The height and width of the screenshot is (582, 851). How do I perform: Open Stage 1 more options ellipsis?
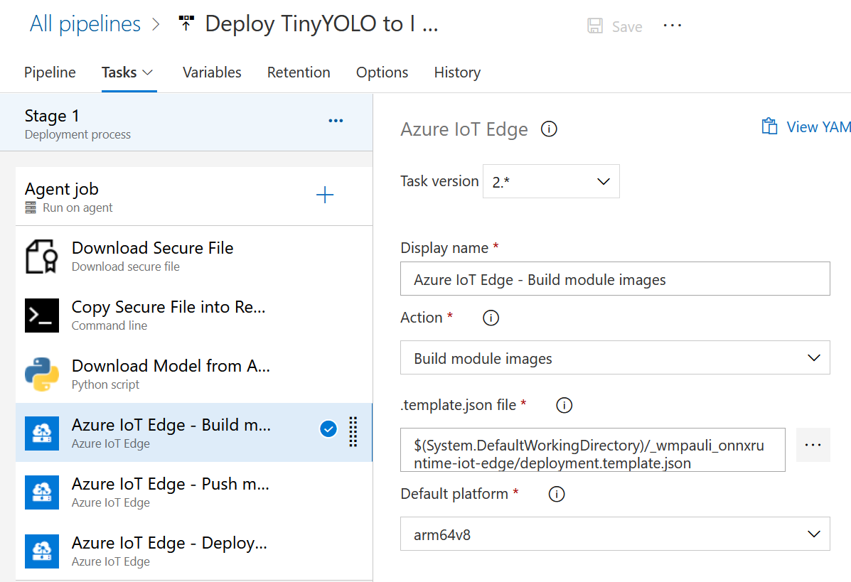336,121
